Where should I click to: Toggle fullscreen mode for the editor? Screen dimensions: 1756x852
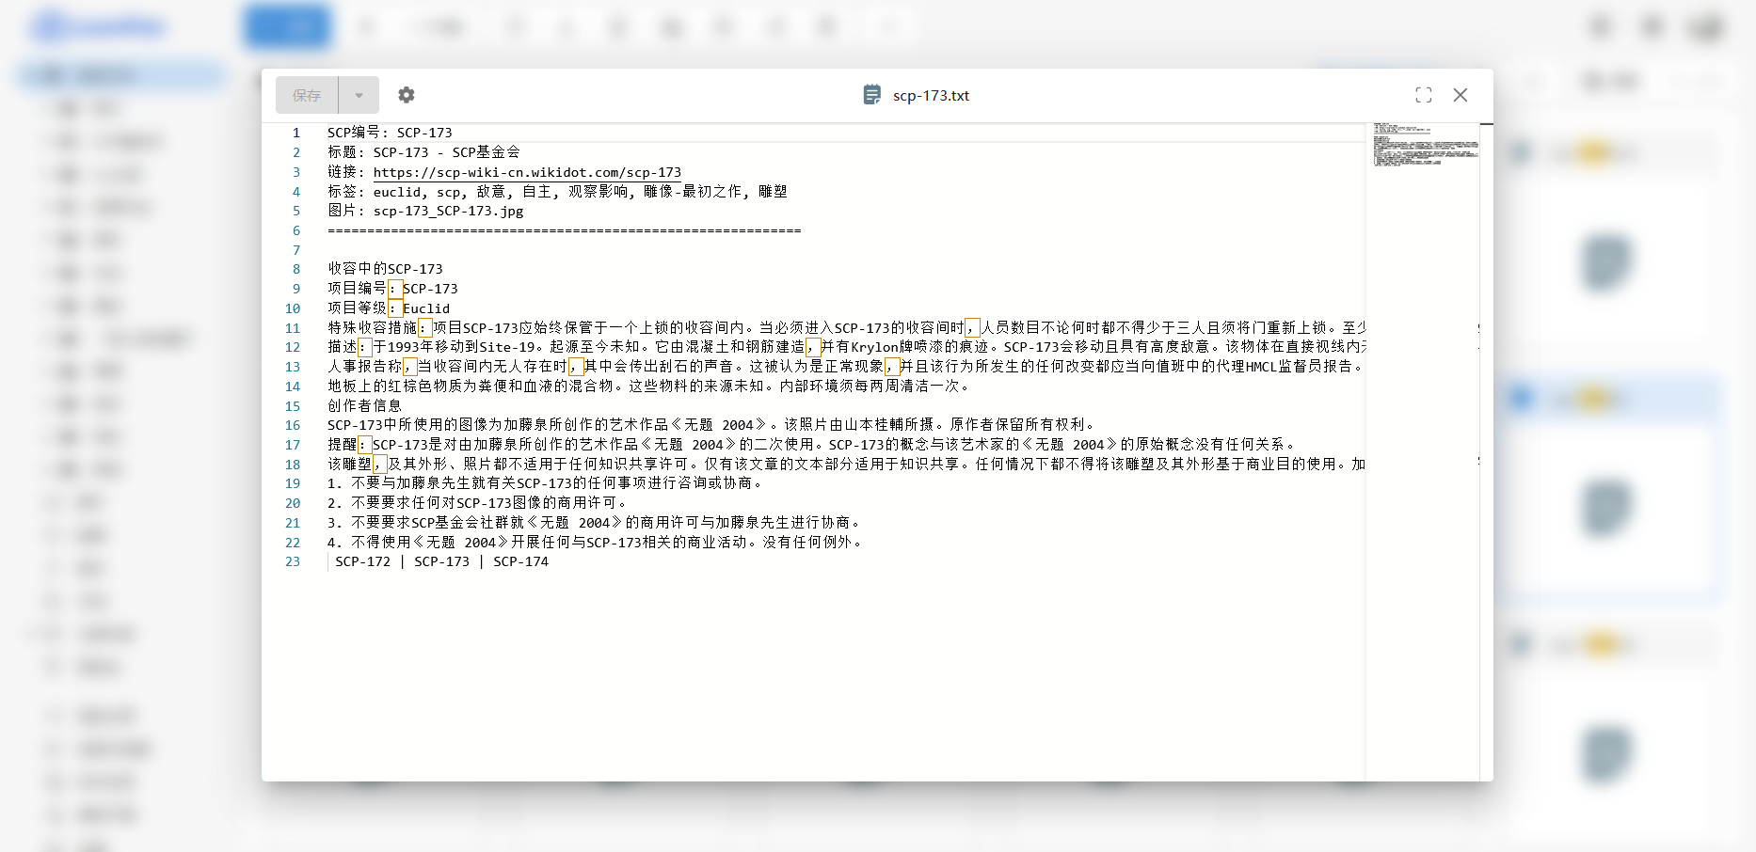(1423, 95)
